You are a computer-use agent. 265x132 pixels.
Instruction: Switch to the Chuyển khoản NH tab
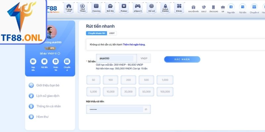(96, 33)
